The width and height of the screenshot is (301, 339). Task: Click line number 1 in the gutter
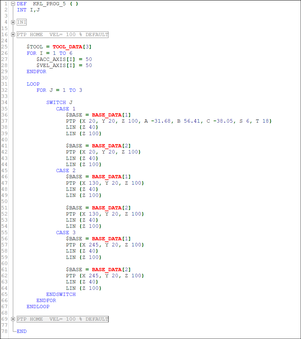click(6, 4)
